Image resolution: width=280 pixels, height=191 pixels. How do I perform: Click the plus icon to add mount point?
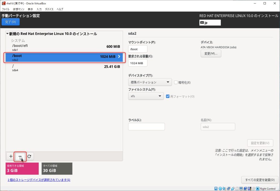pyautogui.click(x=11, y=156)
